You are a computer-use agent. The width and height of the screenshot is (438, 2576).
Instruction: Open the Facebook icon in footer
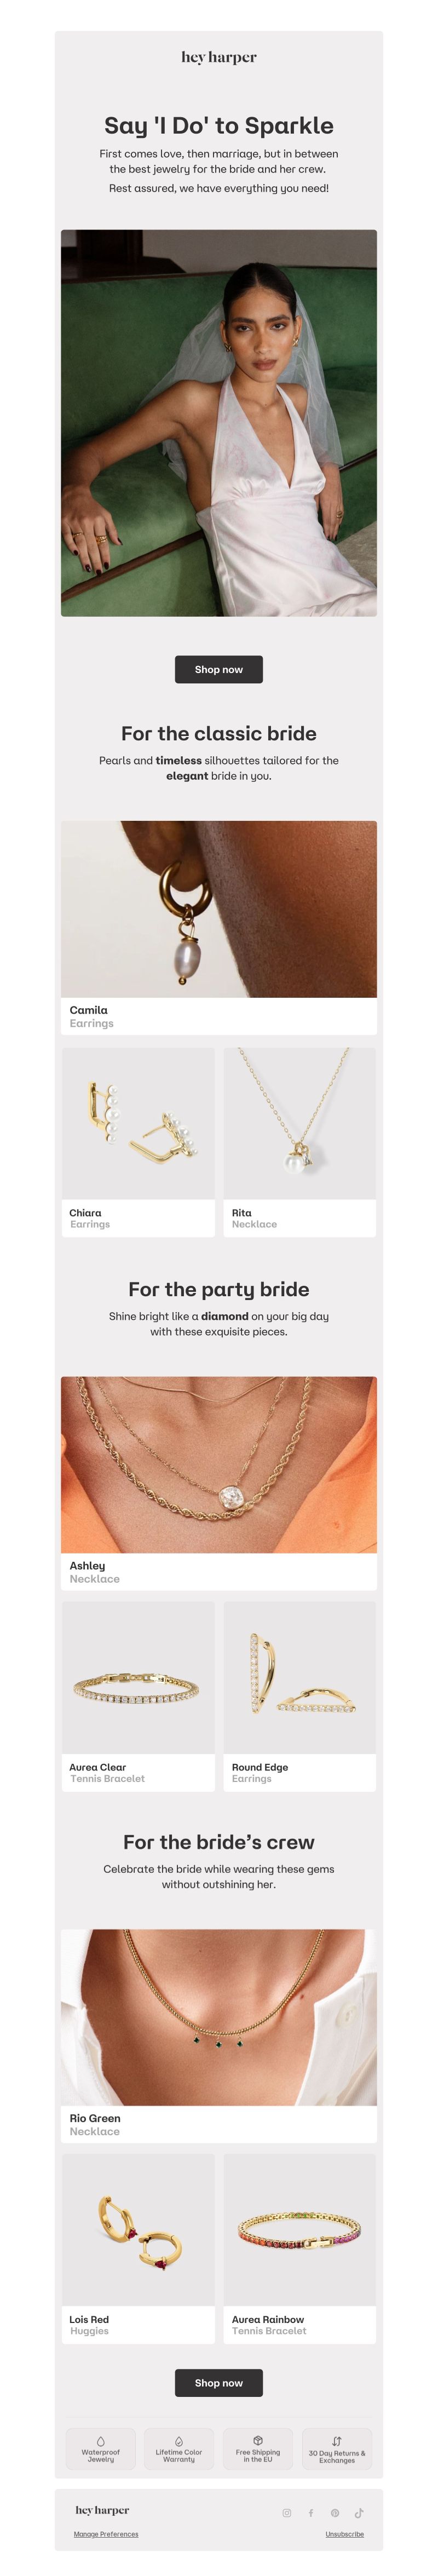point(310,2512)
